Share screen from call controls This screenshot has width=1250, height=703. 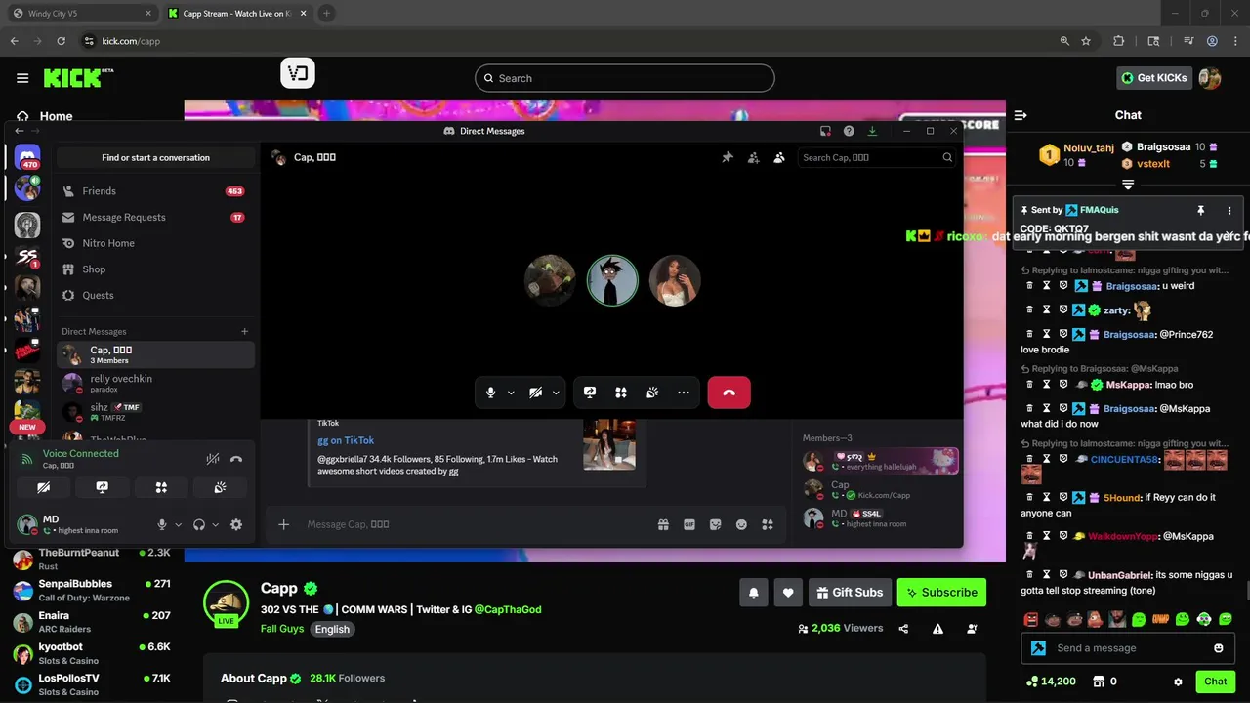(x=590, y=393)
